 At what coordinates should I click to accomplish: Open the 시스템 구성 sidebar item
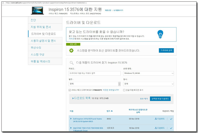click(45, 54)
